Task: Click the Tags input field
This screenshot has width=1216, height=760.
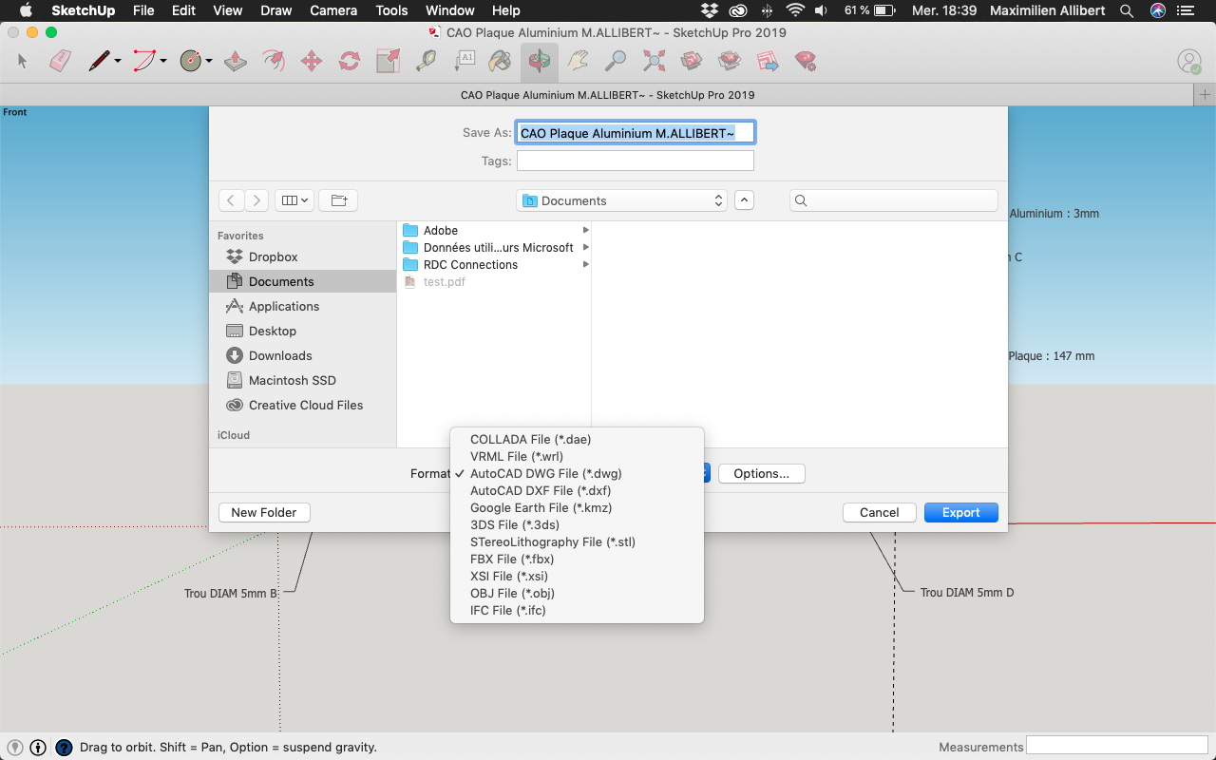Action: [x=636, y=161]
